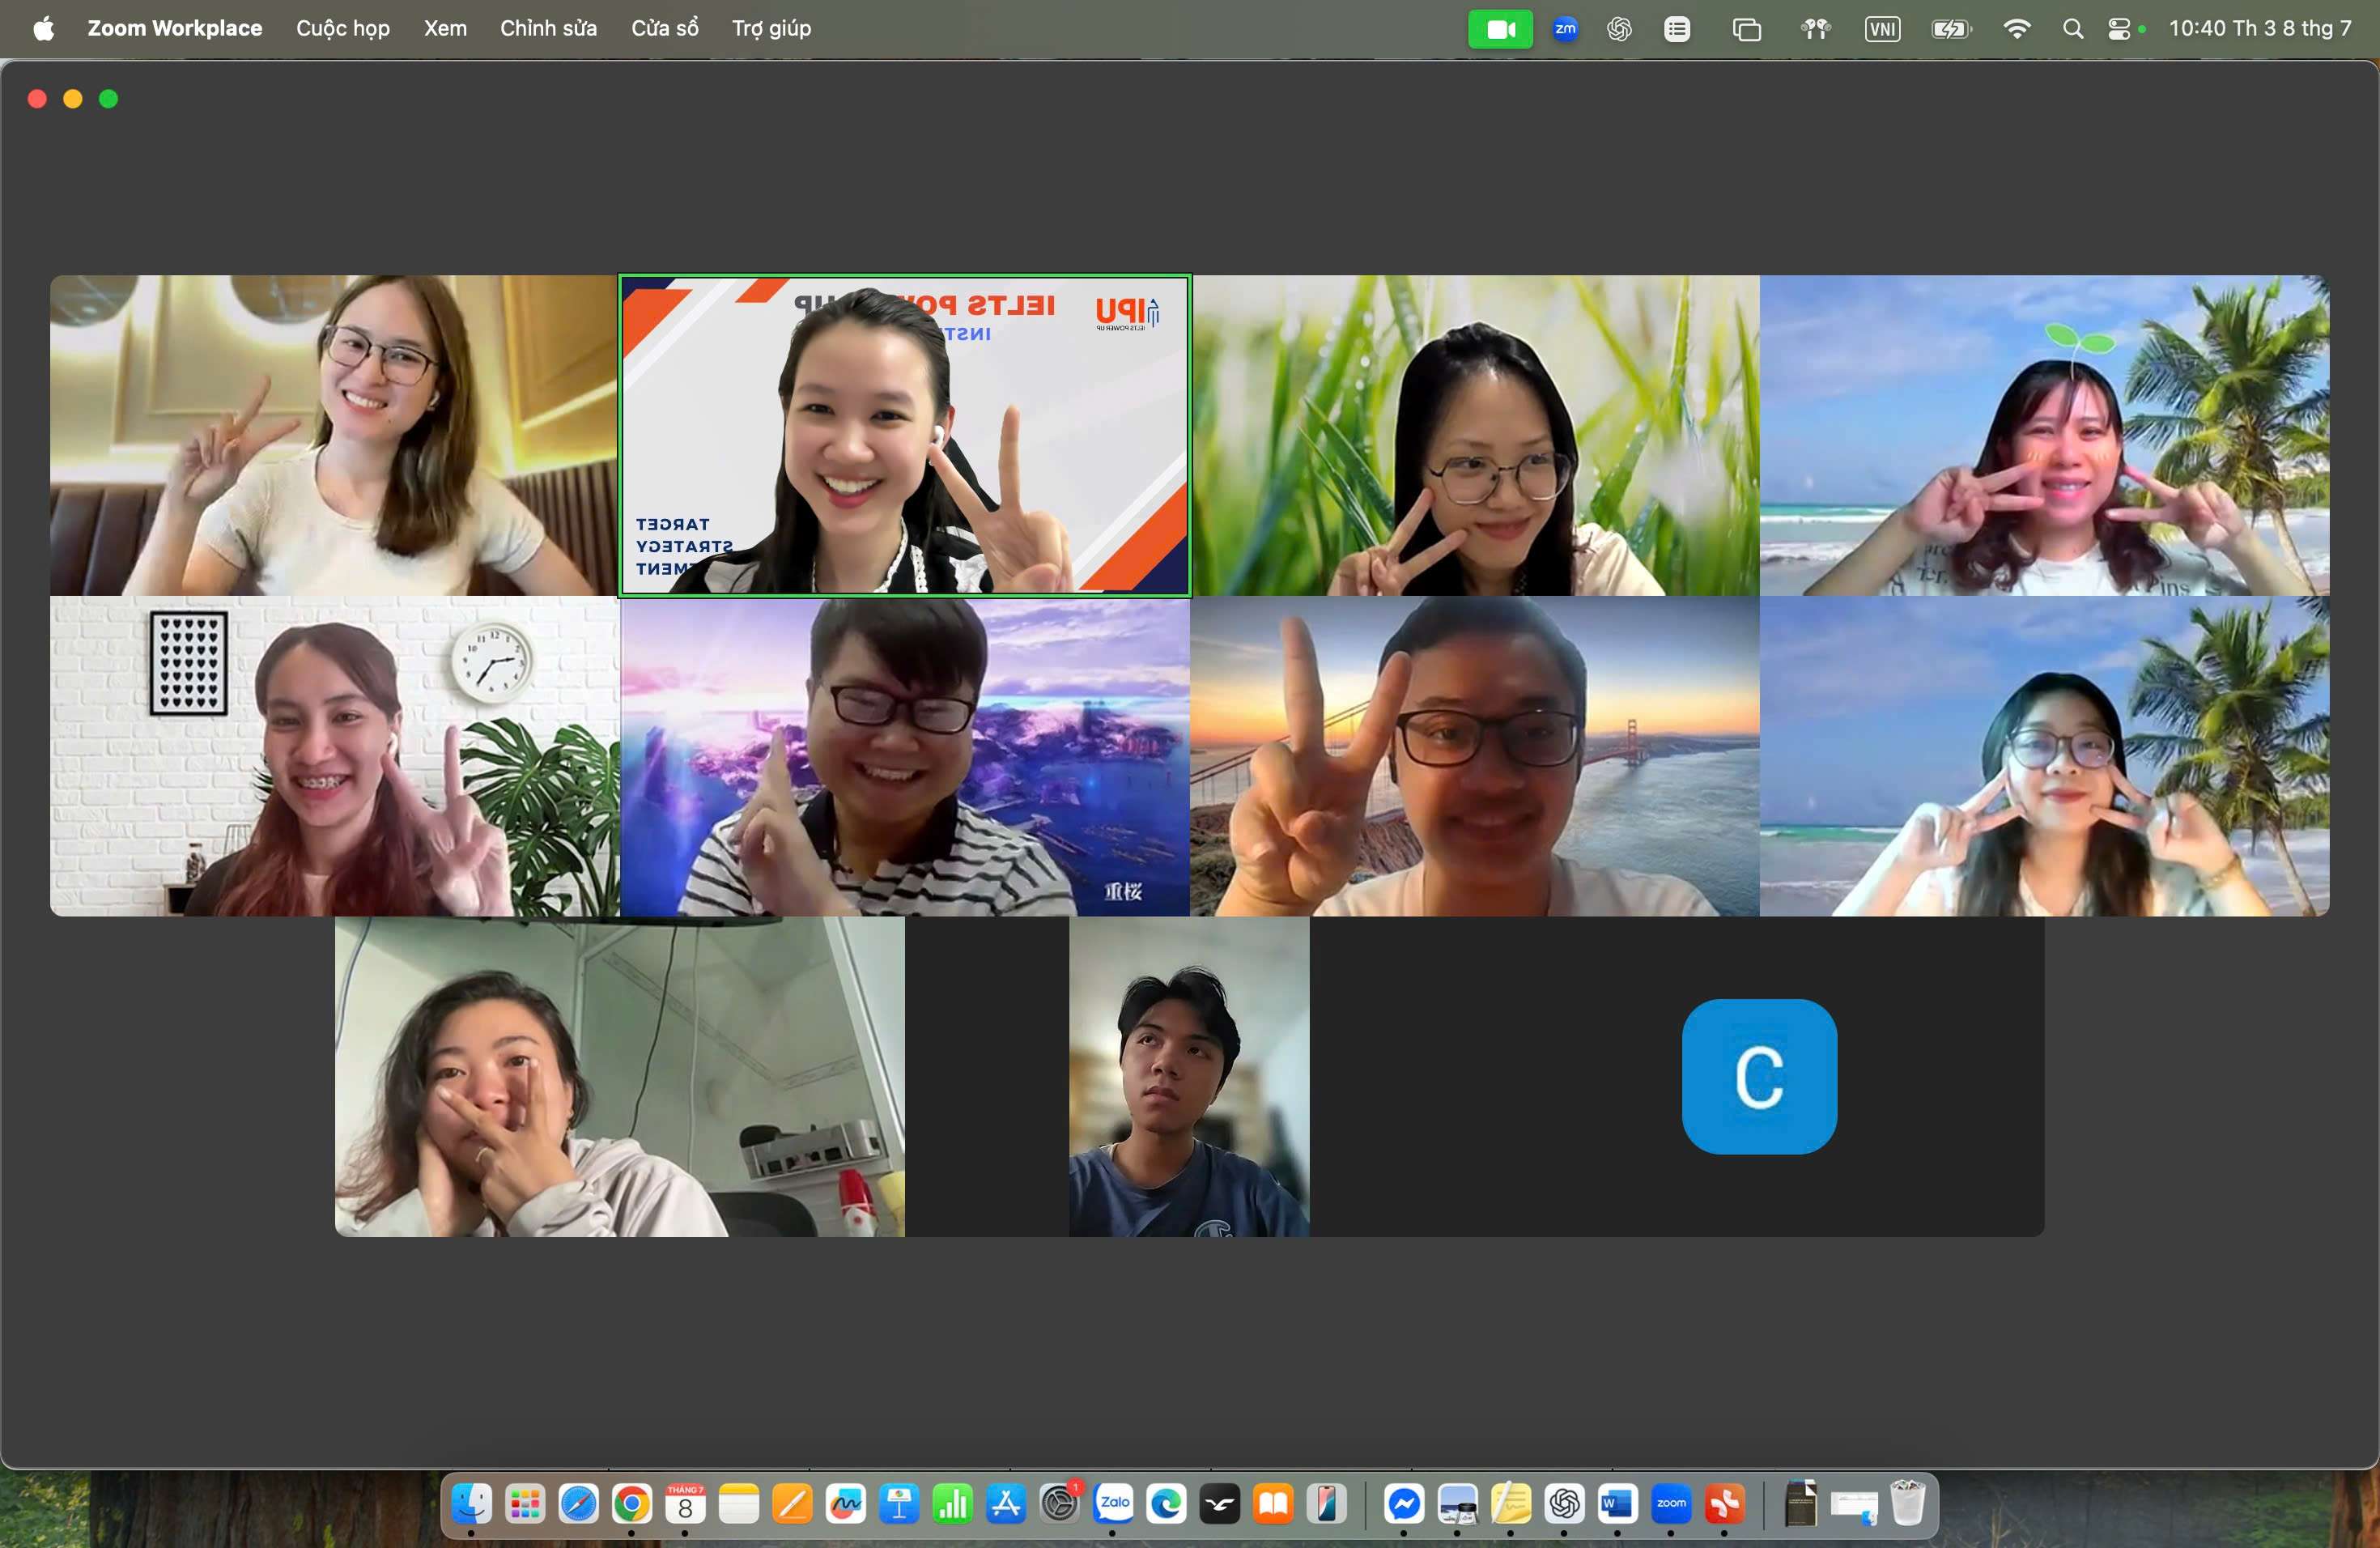Open AirPods status in the menu bar

pos(1815,29)
